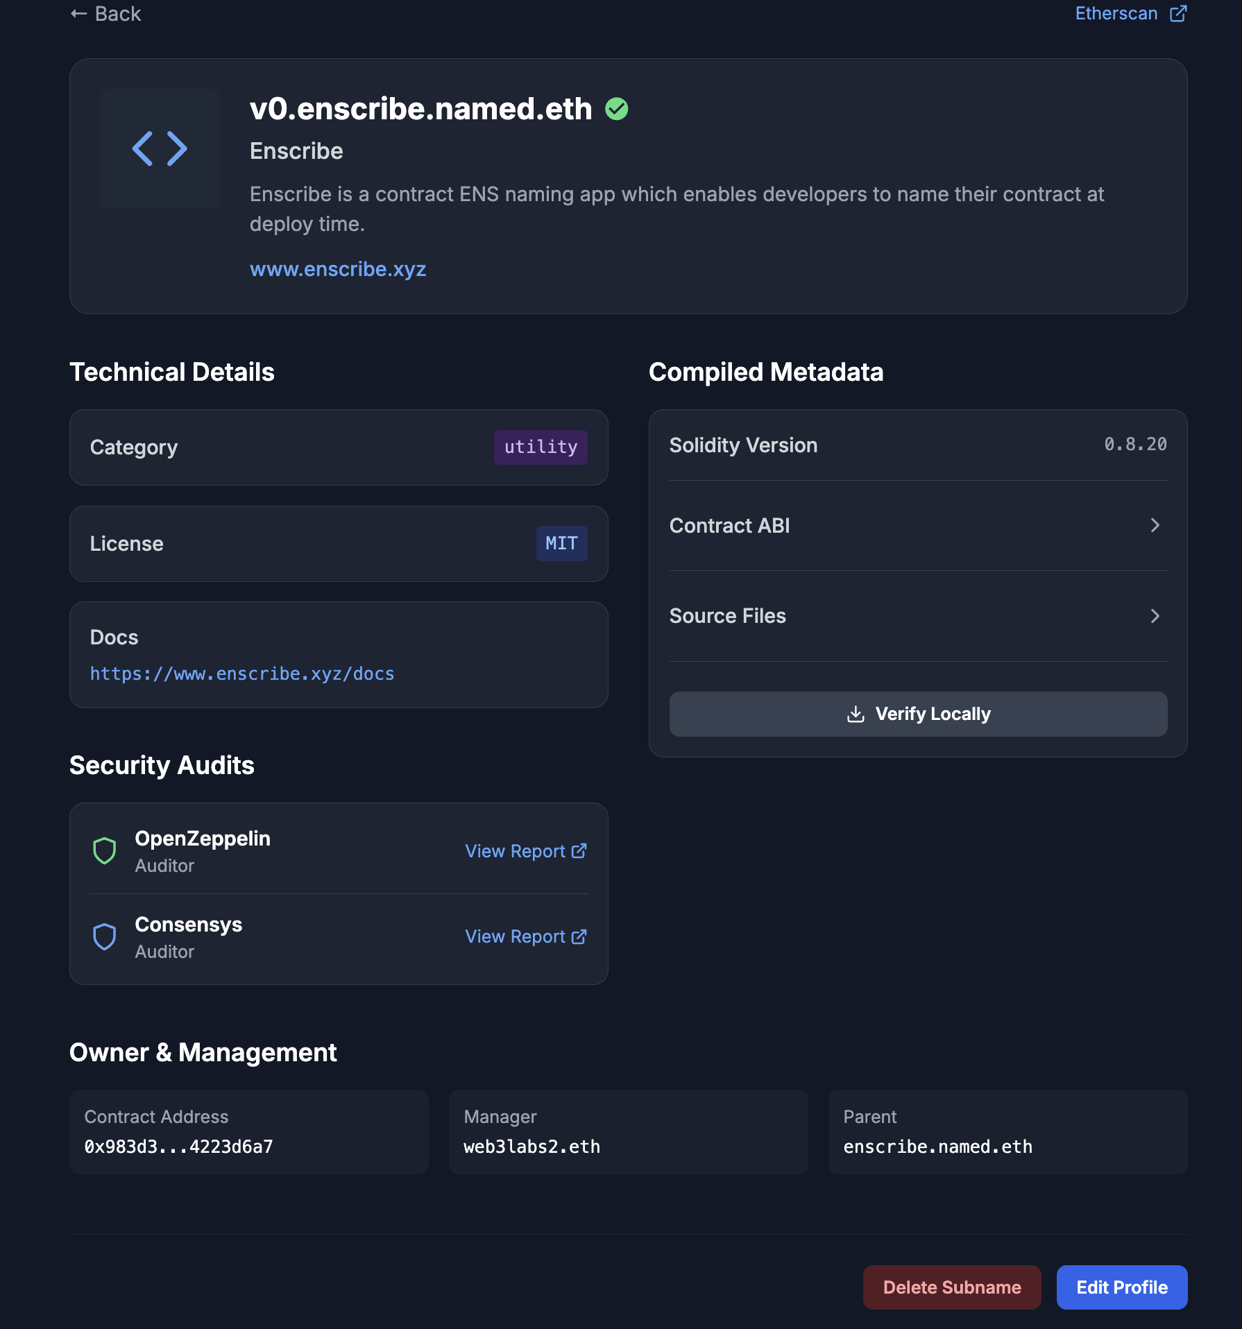This screenshot has width=1242, height=1329.
Task: Click the back arrow icon
Action: point(78,14)
